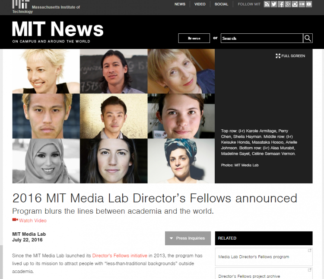Viewport: 324px width, 279px height.
Task: Click the RELATED section header
Action: (264, 238)
